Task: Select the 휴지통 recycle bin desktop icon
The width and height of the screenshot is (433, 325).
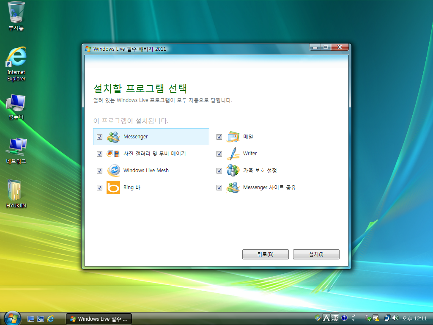Action: 16,16
